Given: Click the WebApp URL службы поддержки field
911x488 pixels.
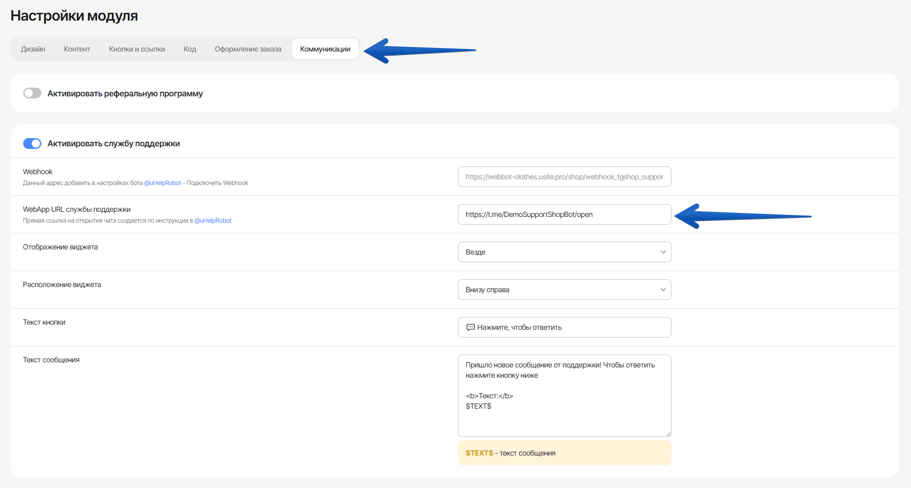Looking at the screenshot, I should 564,214.
